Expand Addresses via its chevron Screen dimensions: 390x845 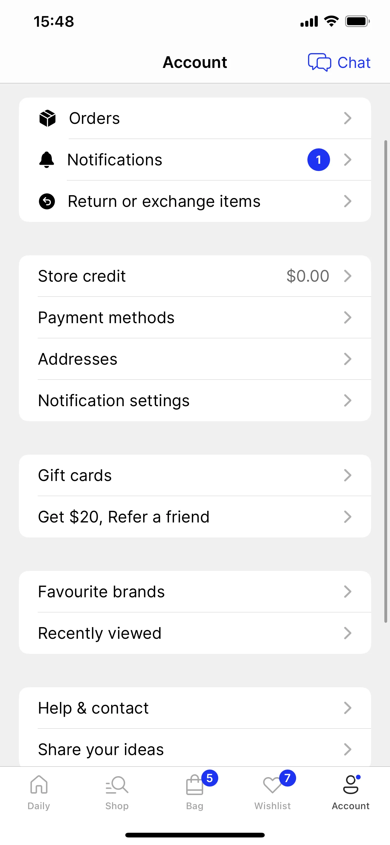click(x=348, y=359)
